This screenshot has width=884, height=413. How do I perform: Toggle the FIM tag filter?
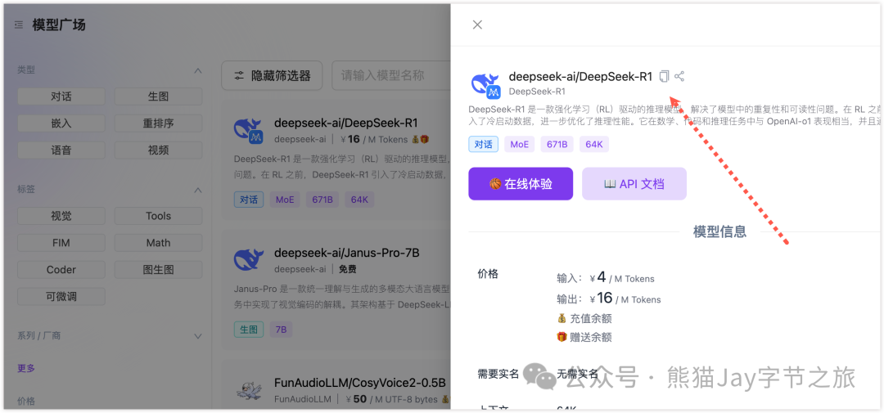coord(61,243)
